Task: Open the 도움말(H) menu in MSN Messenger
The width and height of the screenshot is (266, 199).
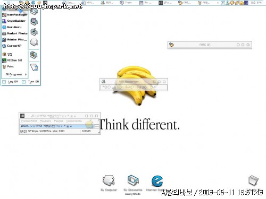Action: point(142,87)
